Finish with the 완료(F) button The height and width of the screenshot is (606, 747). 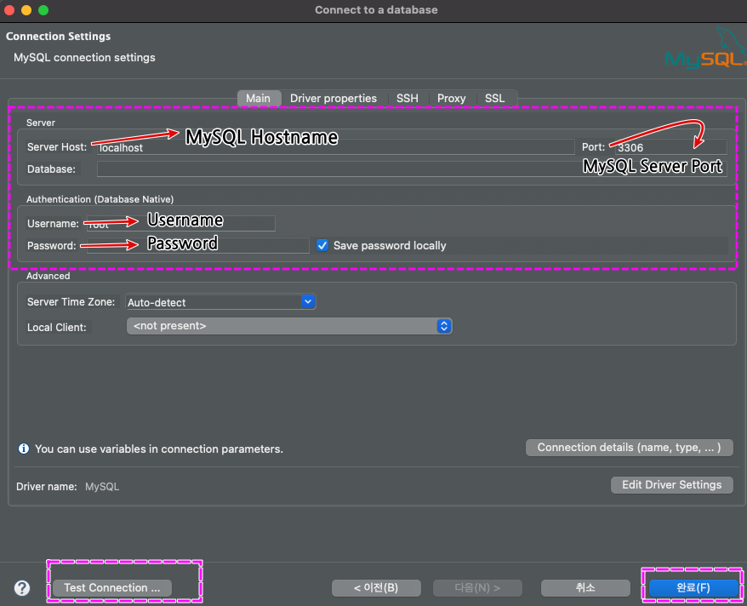click(x=693, y=588)
